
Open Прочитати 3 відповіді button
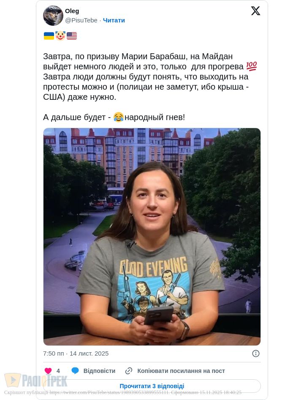[152, 386]
